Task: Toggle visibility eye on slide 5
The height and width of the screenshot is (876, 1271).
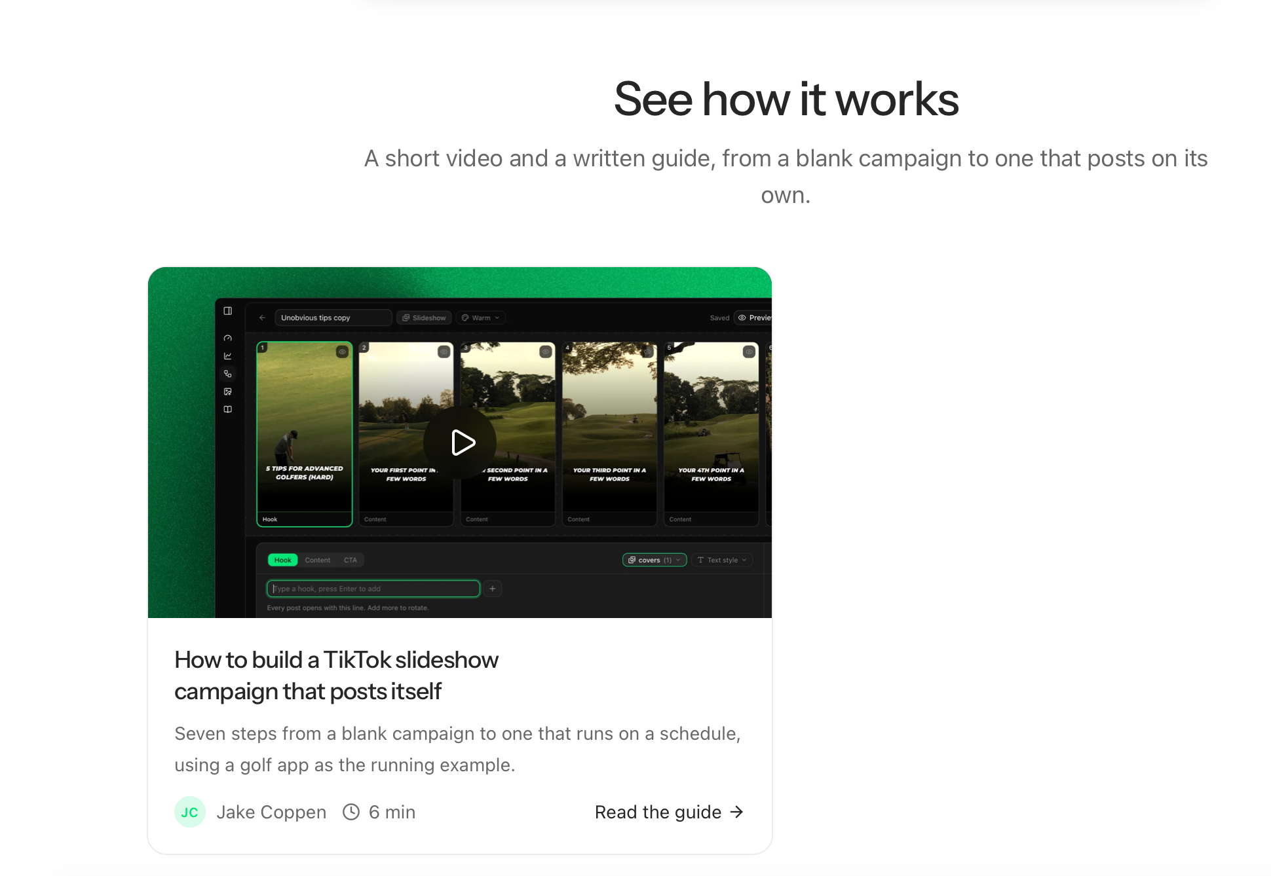Action: [x=749, y=352]
